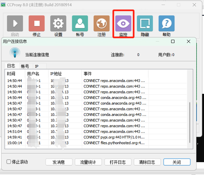Screen dimensions: 204x175
Task: Open the 帮助 (Help) question icon
Action: pyautogui.click(x=167, y=24)
